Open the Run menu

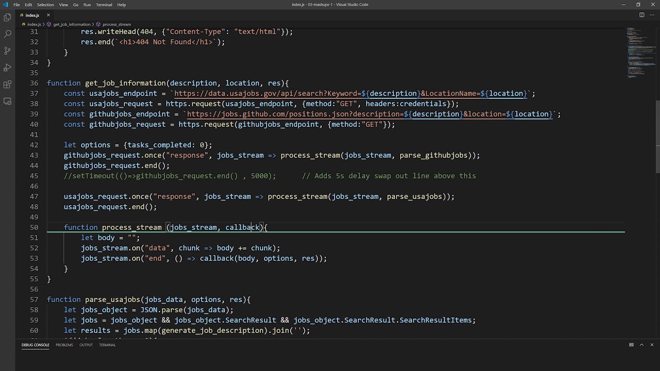(87, 5)
